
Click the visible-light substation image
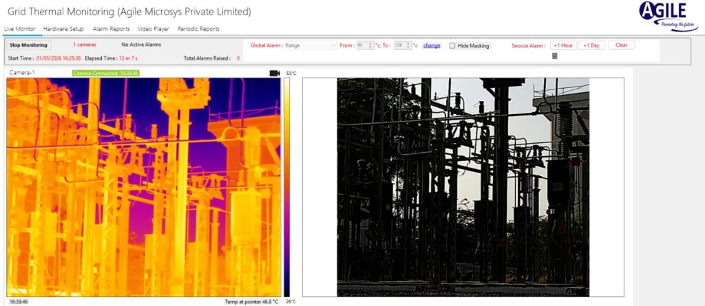pos(463,187)
